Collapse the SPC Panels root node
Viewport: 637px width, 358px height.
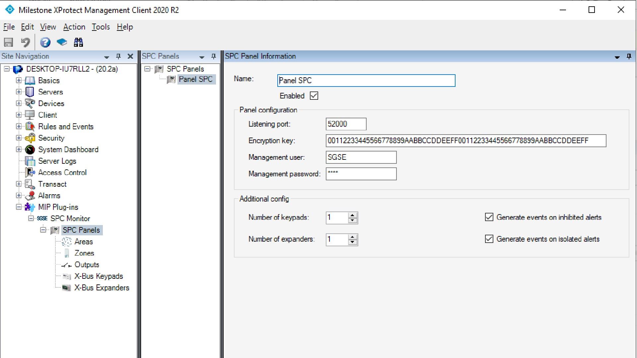(x=147, y=69)
